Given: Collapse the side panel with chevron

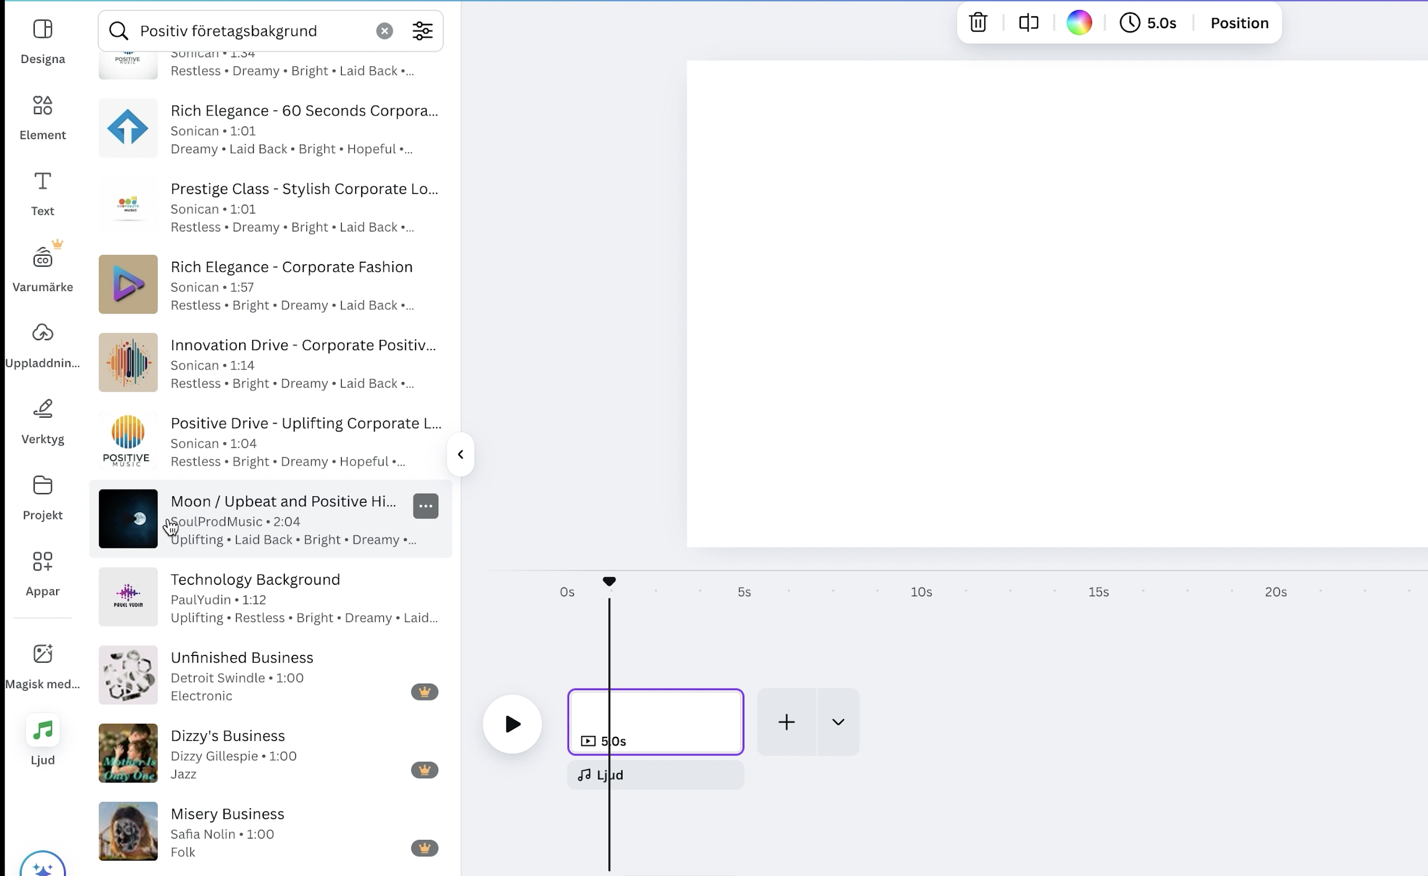Looking at the screenshot, I should coord(460,454).
